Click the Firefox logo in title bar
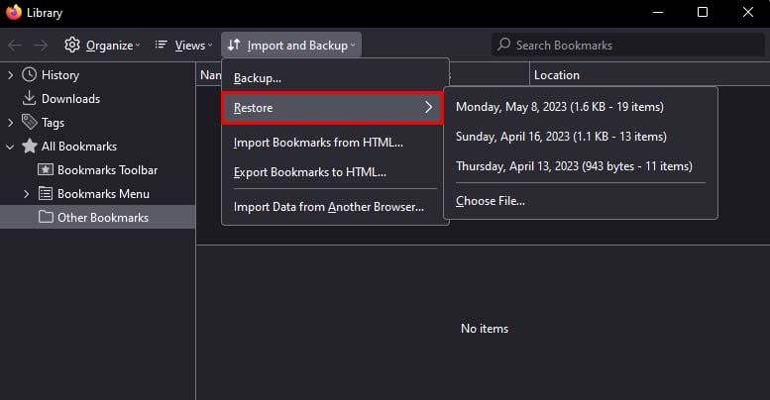This screenshot has height=400, width=770. pyautogui.click(x=14, y=12)
